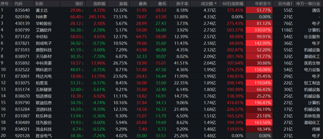Click stock code 830799

pos(22,30)
